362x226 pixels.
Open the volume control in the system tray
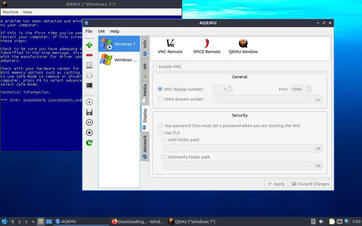321,221
